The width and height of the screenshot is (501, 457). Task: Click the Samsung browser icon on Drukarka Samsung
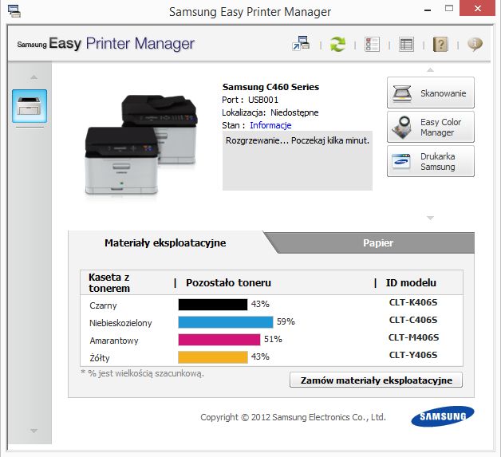[x=401, y=161]
